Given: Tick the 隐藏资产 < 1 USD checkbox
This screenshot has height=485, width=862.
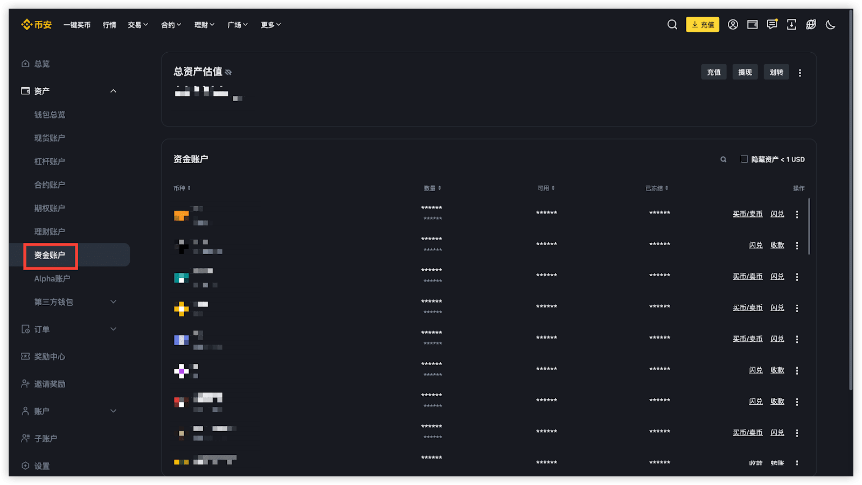Looking at the screenshot, I should [744, 159].
